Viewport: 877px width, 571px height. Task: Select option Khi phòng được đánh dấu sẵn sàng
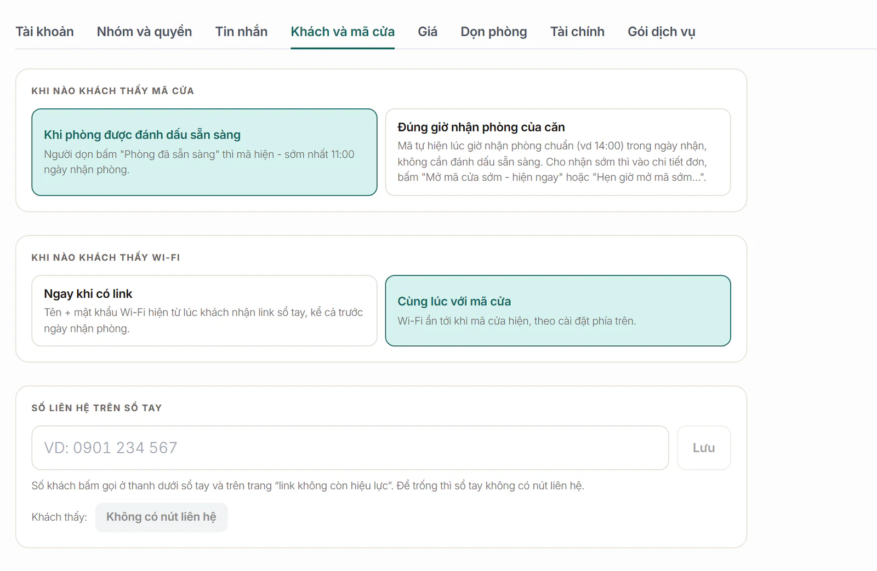204,152
